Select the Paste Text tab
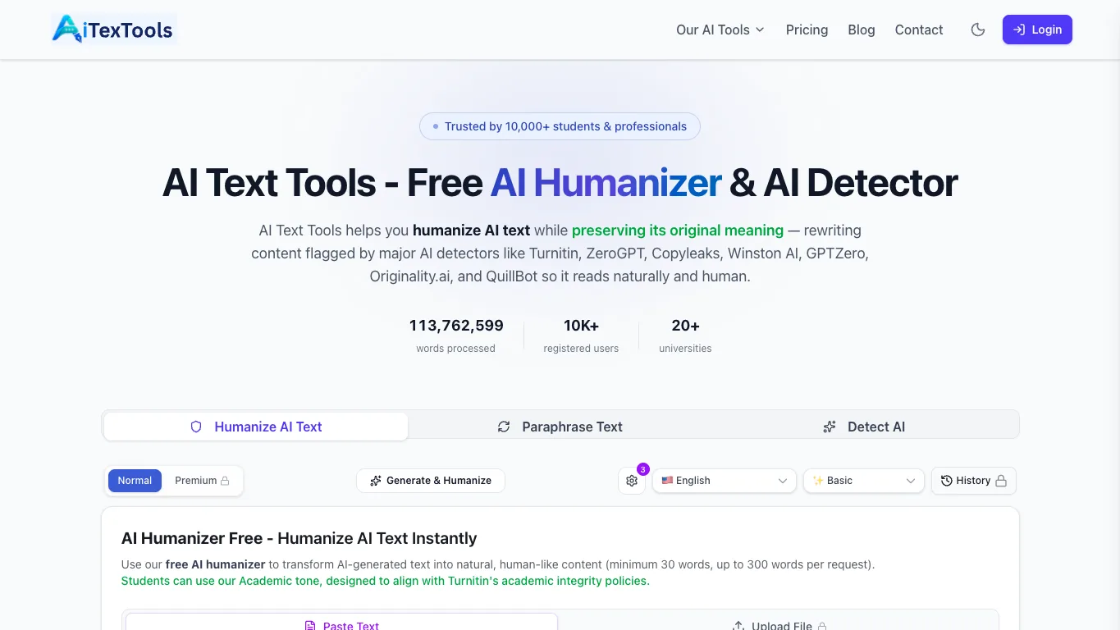Viewport: 1120px width, 630px height. [x=341, y=623]
